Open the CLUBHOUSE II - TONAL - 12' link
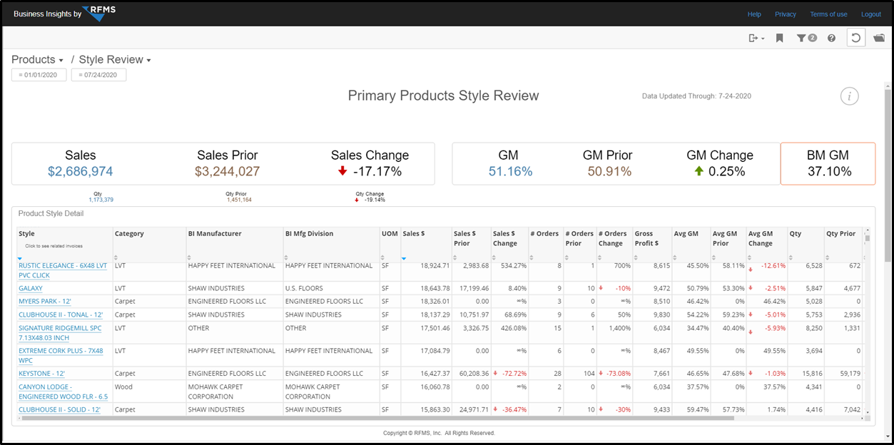Viewport: 894px width, 445px height. (59, 314)
